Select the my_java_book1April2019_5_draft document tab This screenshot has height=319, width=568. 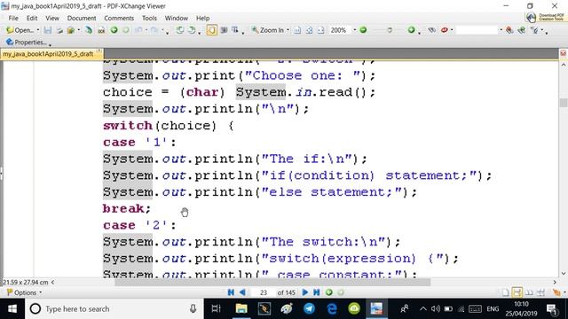[51, 54]
